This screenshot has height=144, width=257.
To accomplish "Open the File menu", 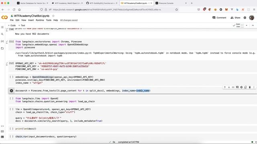I will point(12,20).
